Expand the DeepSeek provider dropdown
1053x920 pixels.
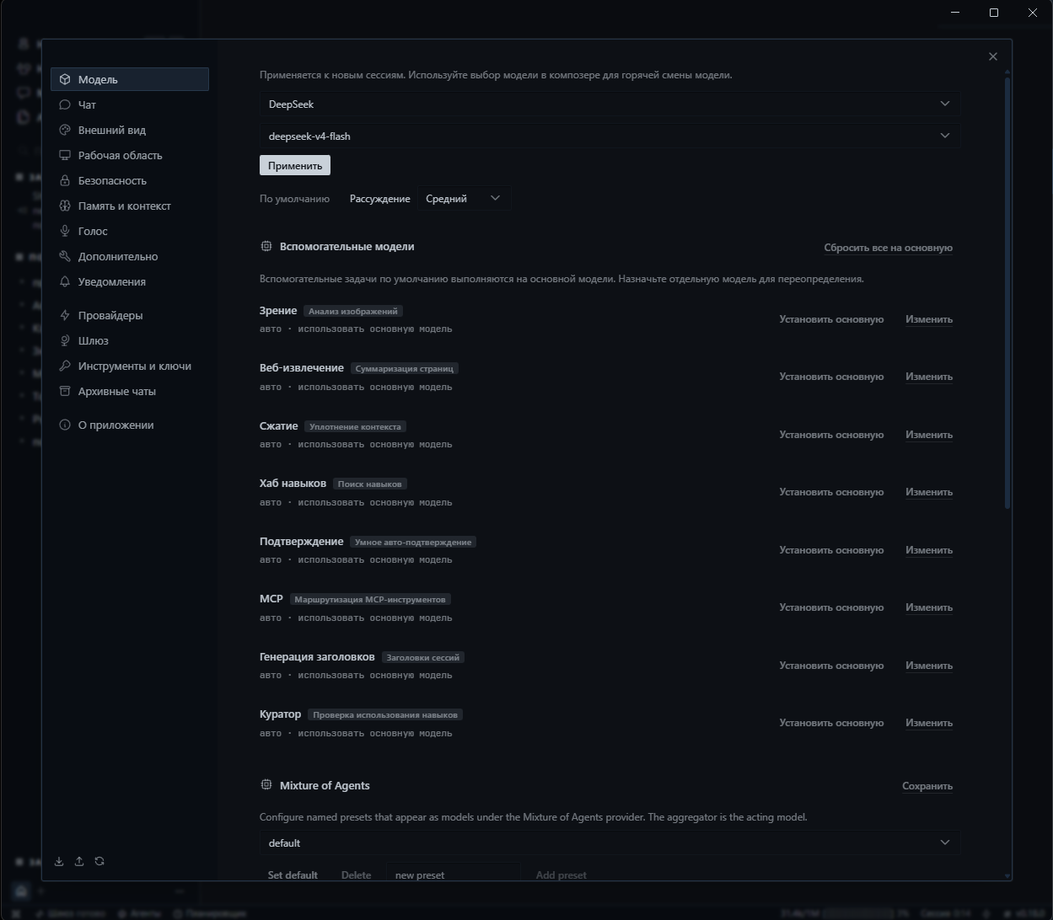610,104
